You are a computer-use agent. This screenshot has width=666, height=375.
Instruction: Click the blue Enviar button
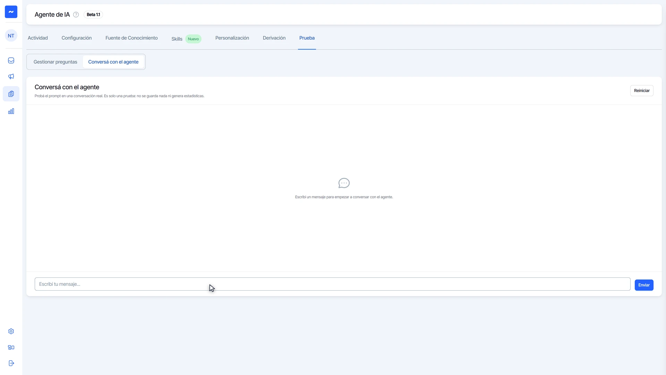tap(644, 285)
